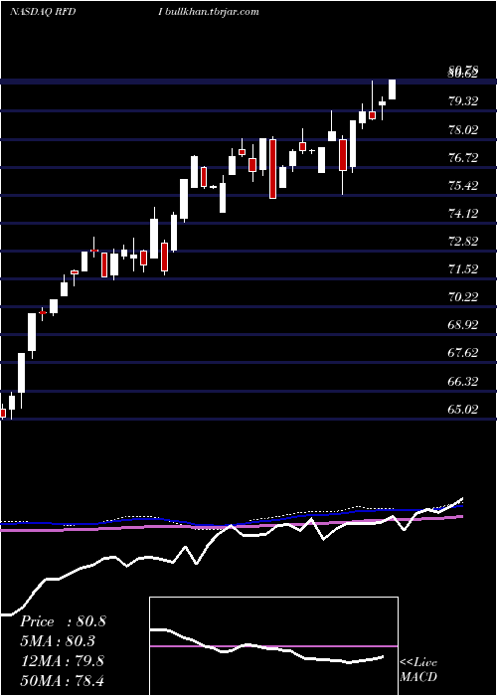The width and height of the screenshot is (497, 696).
Task: Click the 'NASDAQ RFD' ticker label
Action: tap(43, 12)
